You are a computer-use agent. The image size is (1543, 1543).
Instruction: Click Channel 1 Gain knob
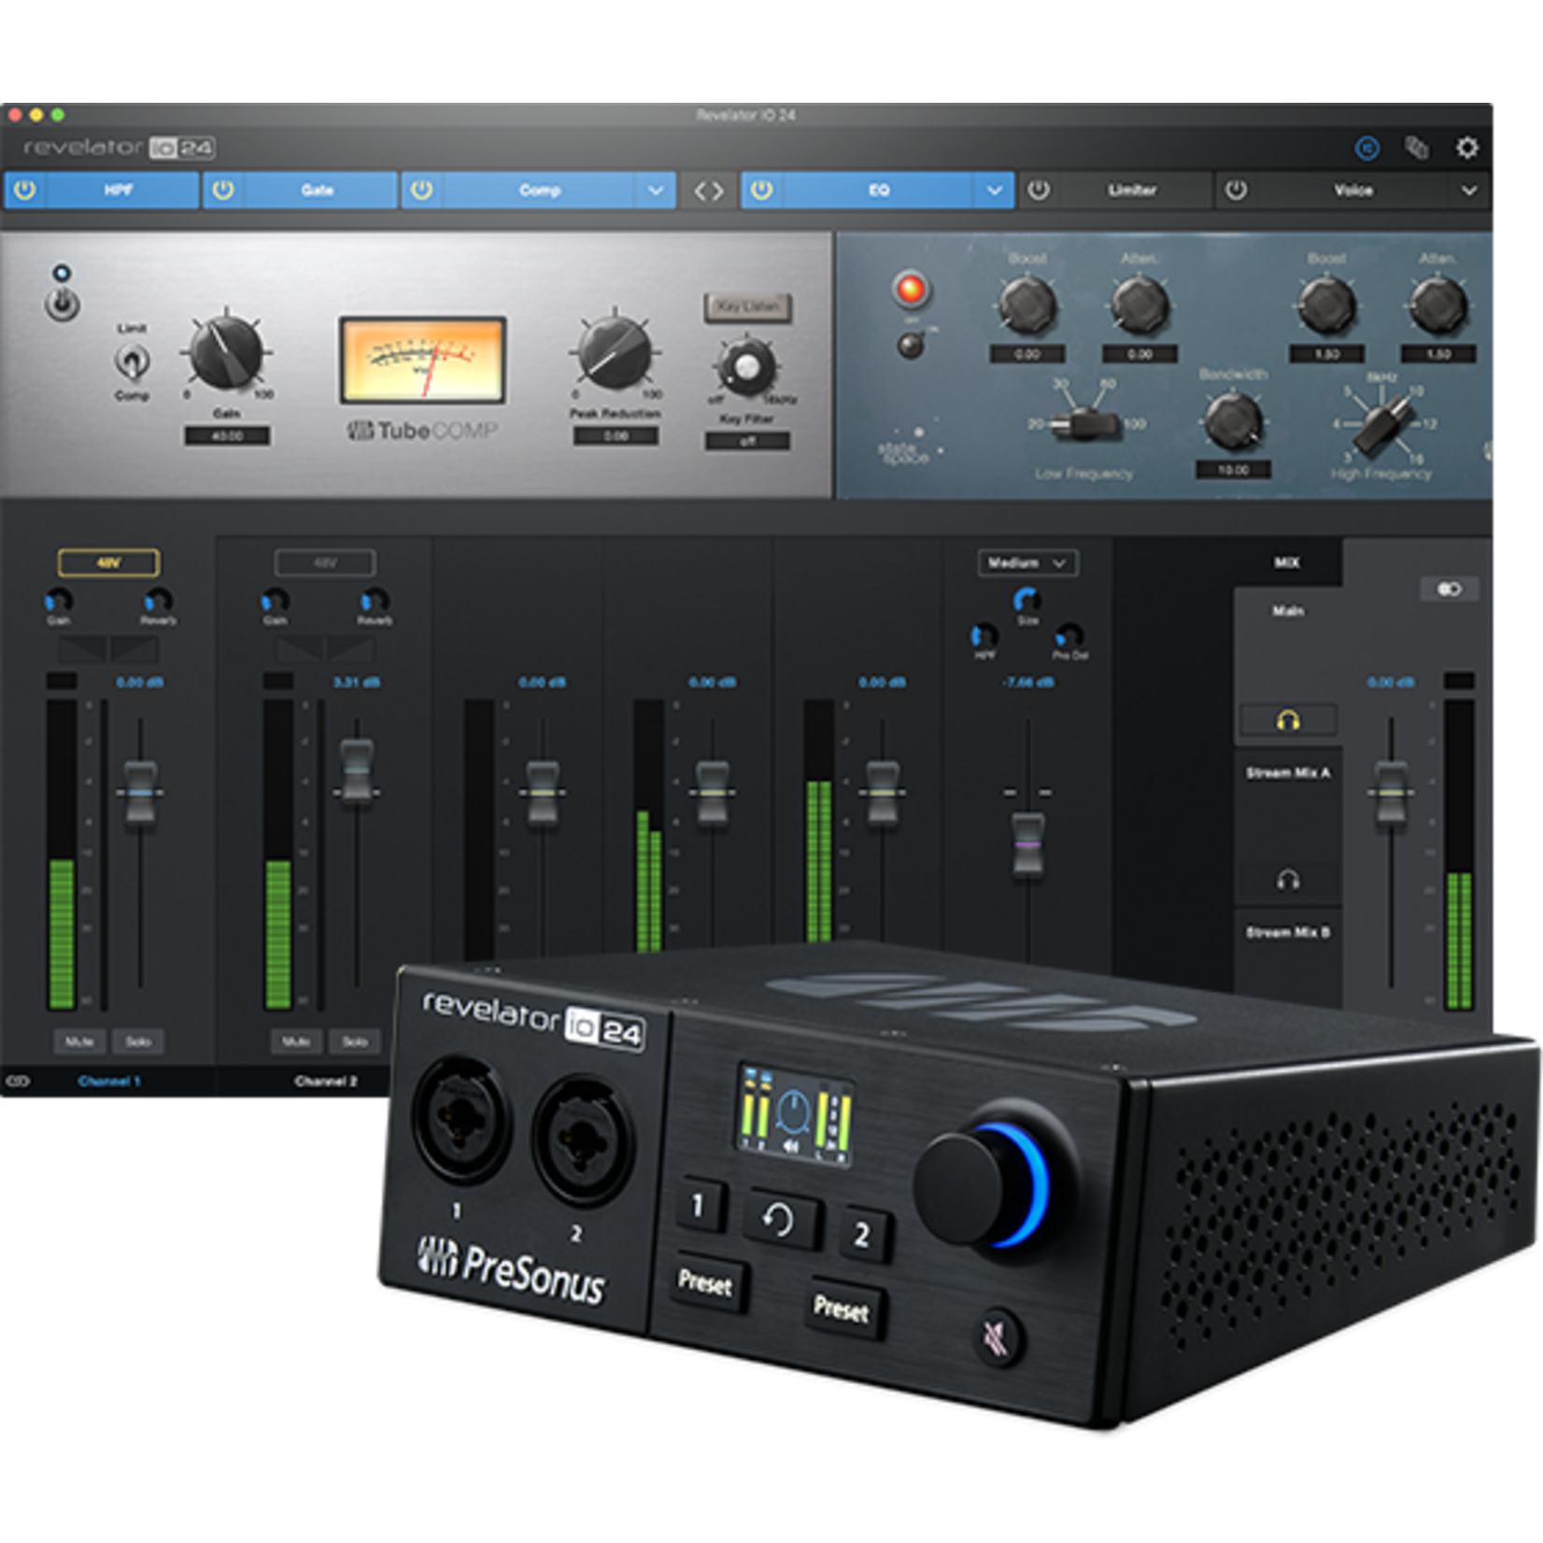[x=58, y=600]
